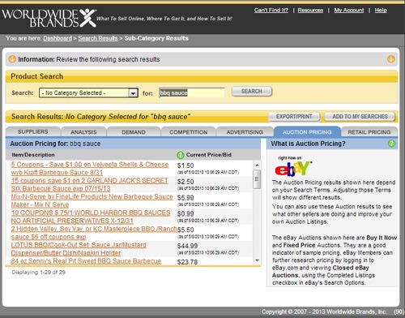Click the $23.78 price
Image resolution: width=405 pixels, height=318 pixels.
pos(187,262)
